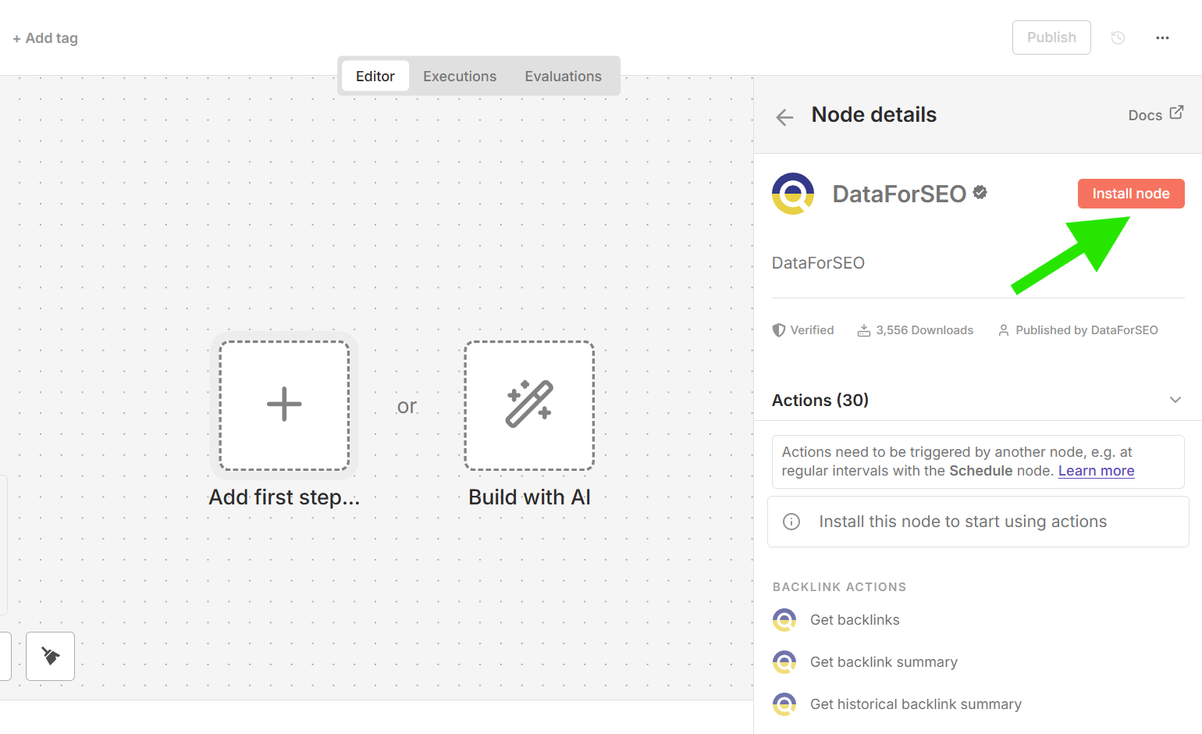Open Docs external link
The height and width of the screenshot is (734, 1202).
coord(1155,115)
